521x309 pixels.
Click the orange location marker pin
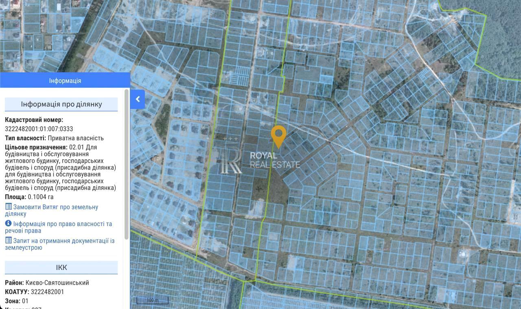278,135
